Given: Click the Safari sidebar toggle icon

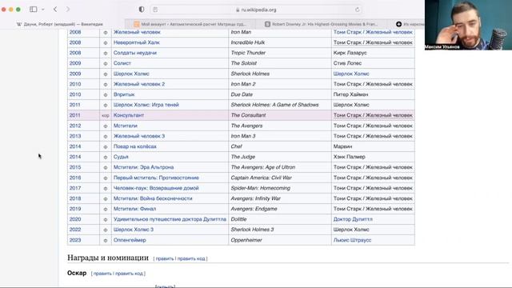Looking at the screenshot, I should click(33, 10).
